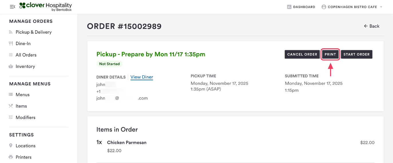Open the View Diner link

click(142, 77)
